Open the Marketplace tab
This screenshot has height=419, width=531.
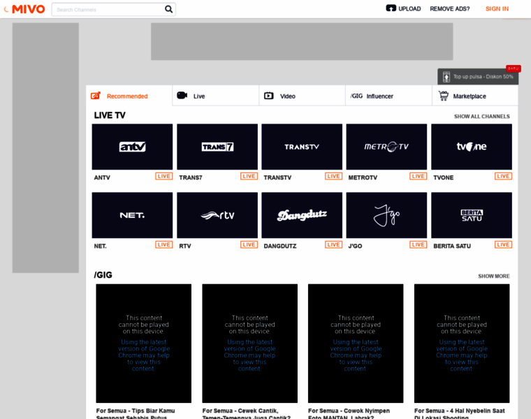point(475,96)
